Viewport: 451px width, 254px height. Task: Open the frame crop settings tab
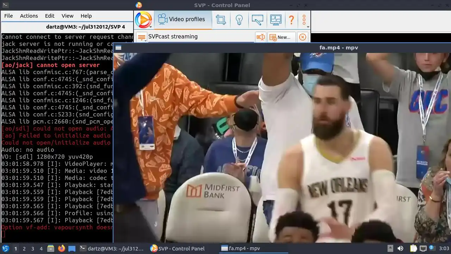tap(221, 19)
